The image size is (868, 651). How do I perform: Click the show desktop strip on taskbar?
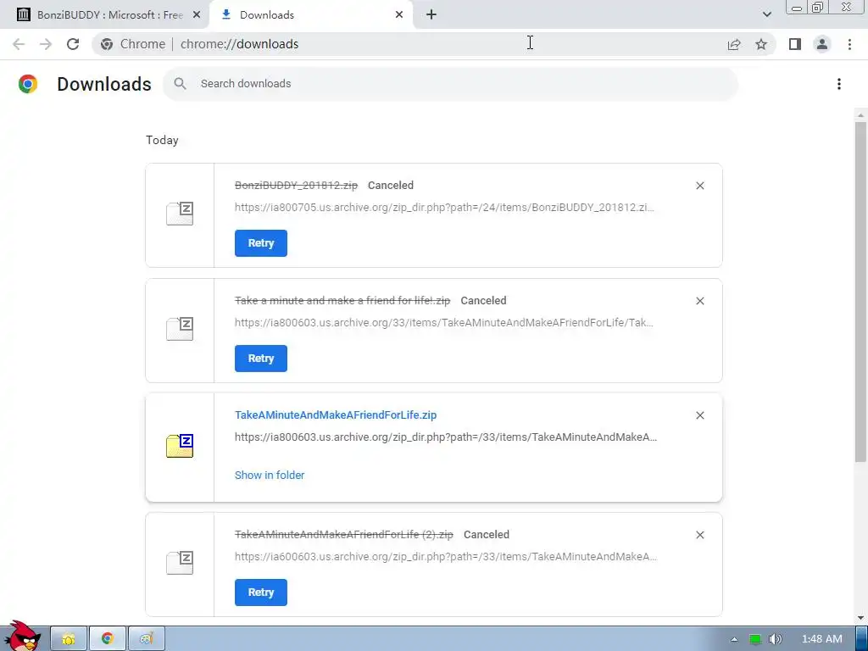(862, 639)
